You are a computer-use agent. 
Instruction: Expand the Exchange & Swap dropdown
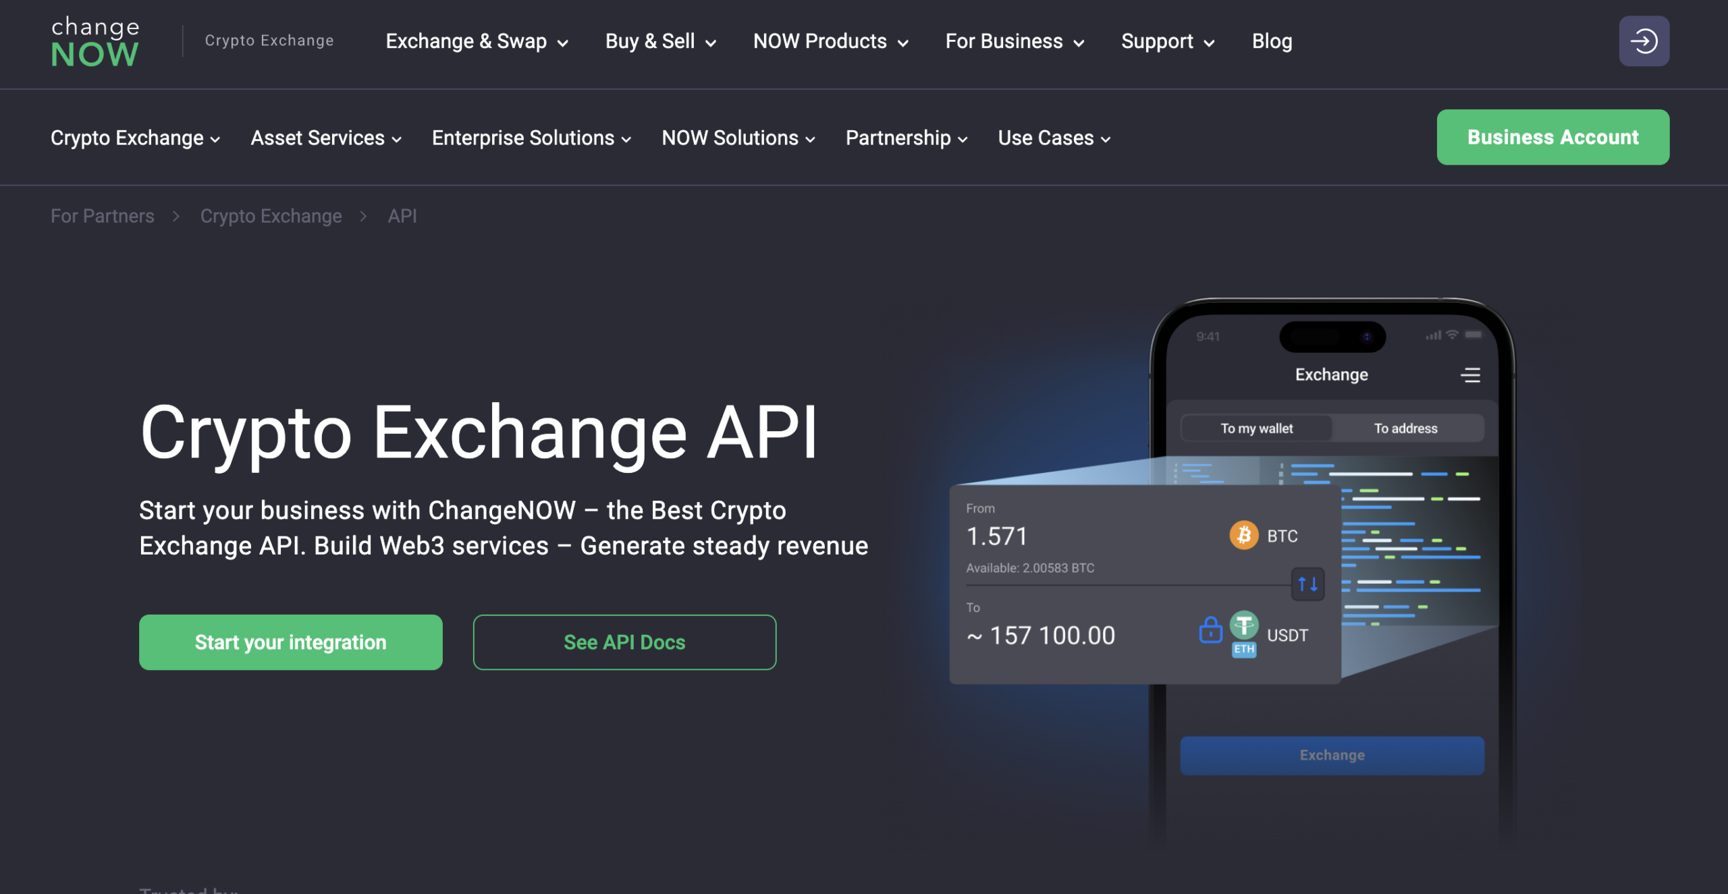pyautogui.click(x=477, y=42)
